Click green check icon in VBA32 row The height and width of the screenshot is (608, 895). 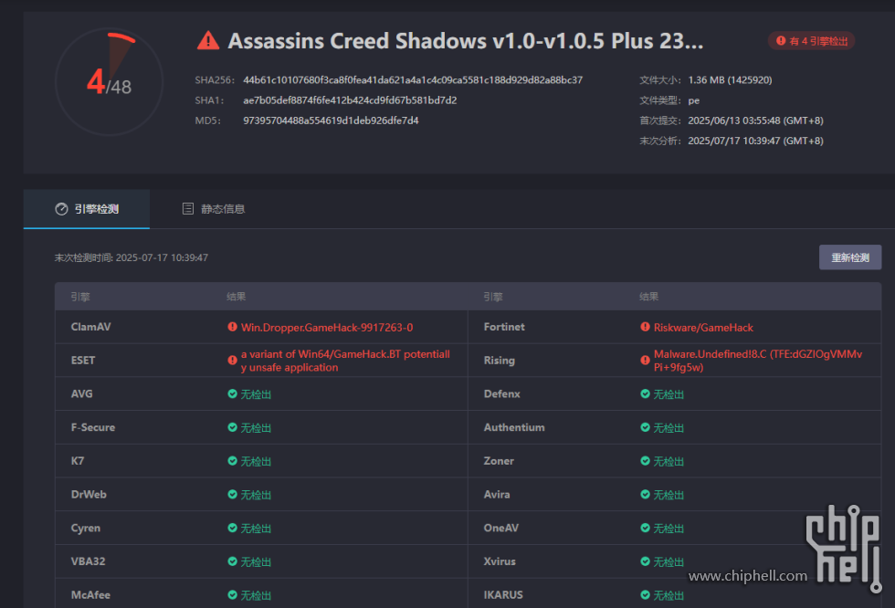click(x=232, y=561)
